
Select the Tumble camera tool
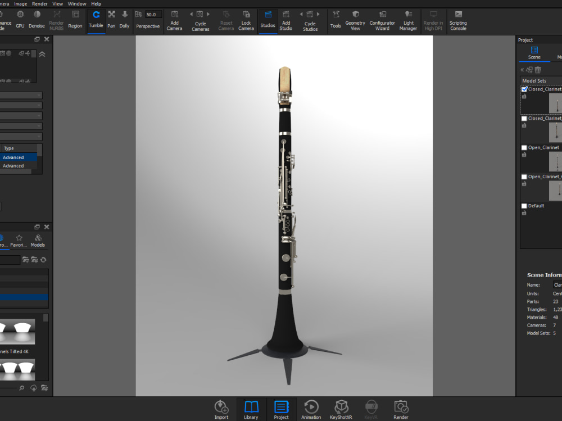coord(96,19)
